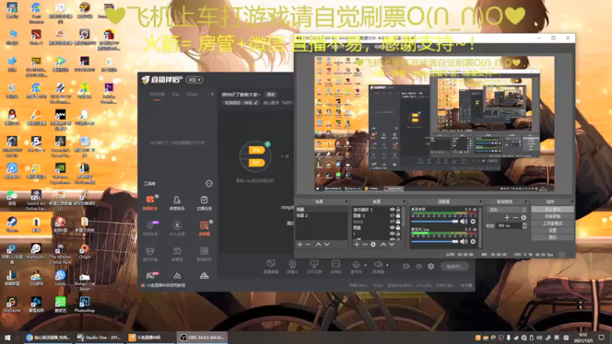Select the first scenes tab in 直播伴侣
Image resolution: width=612 pixels, height=344 pixels.
click(157, 94)
